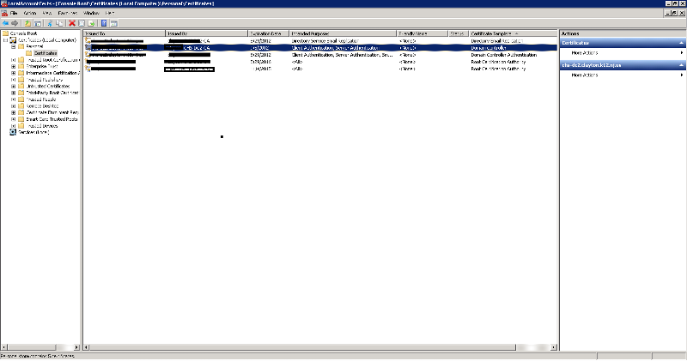This screenshot has height=361, width=687.
Task: Click the blue Help toolbar icon
Action: tap(104, 23)
